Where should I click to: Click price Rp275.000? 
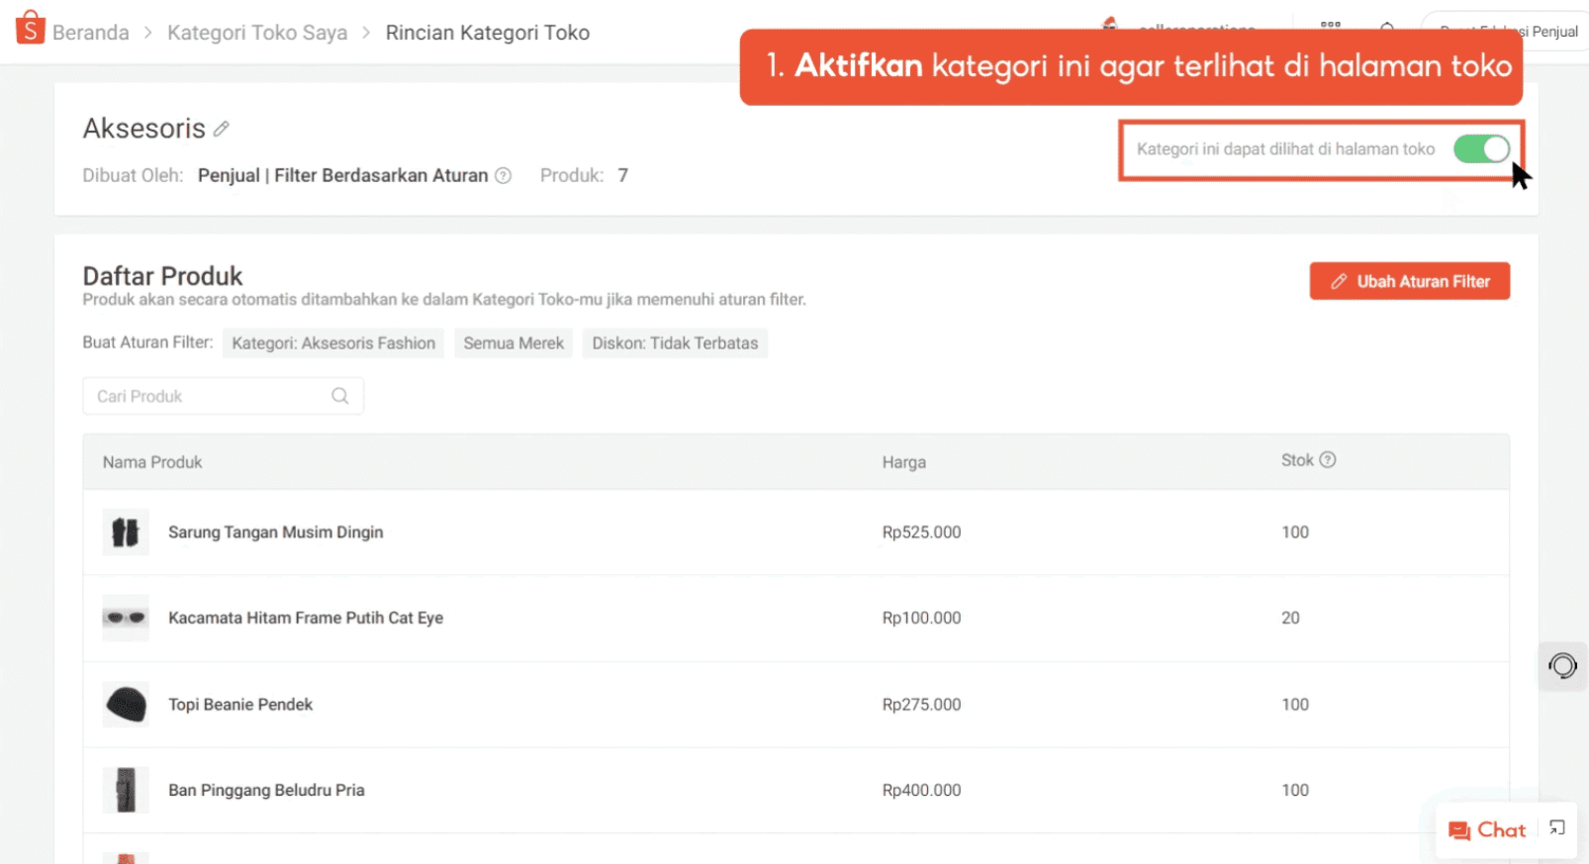pyautogui.click(x=921, y=705)
